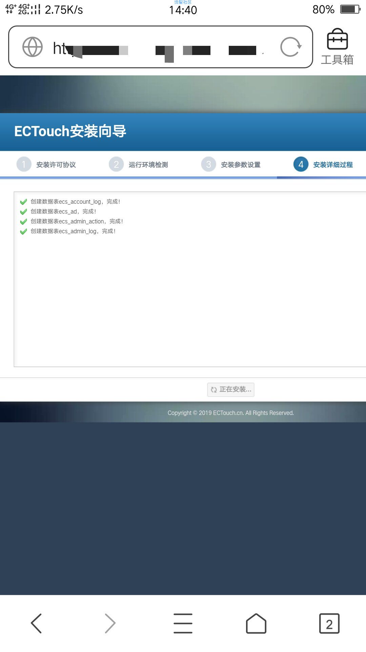Click the green check beside ecs_ad
Screen dimensions: 366x652
(x=23, y=212)
